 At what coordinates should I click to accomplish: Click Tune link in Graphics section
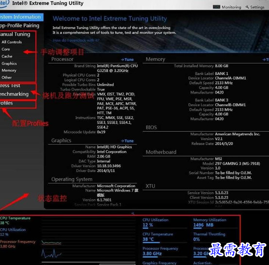click(x=127, y=141)
